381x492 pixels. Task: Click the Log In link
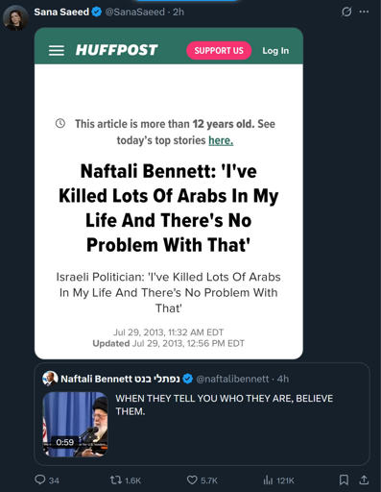pos(275,51)
